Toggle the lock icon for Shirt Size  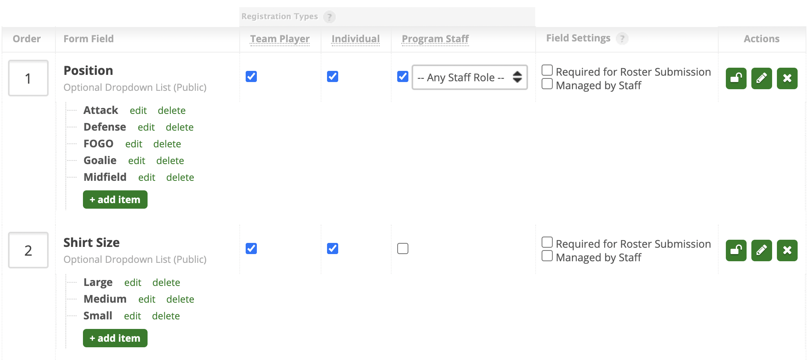click(x=736, y=250)
